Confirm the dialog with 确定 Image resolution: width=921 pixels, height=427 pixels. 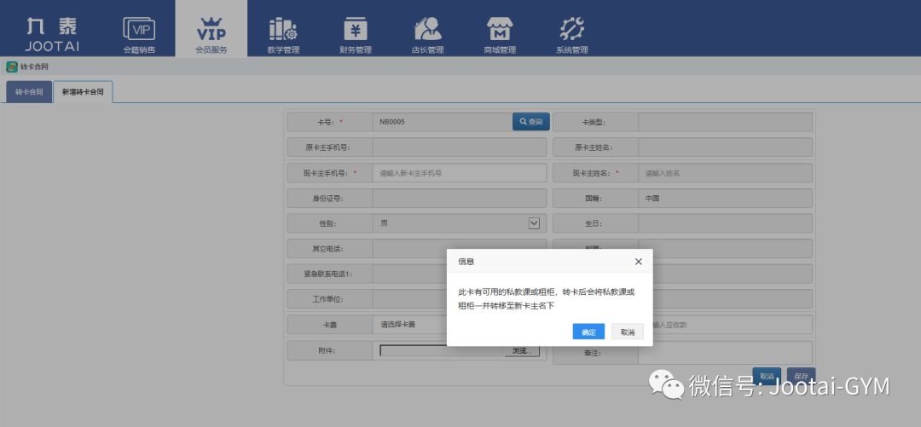tap(588, 332)
